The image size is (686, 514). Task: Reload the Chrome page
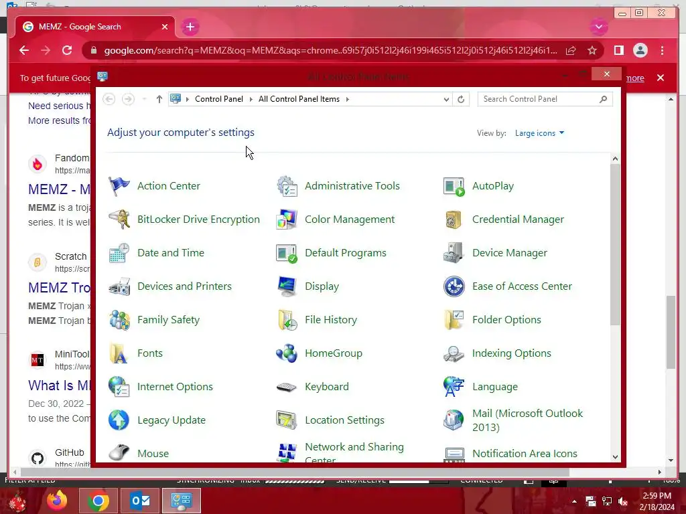67,51
